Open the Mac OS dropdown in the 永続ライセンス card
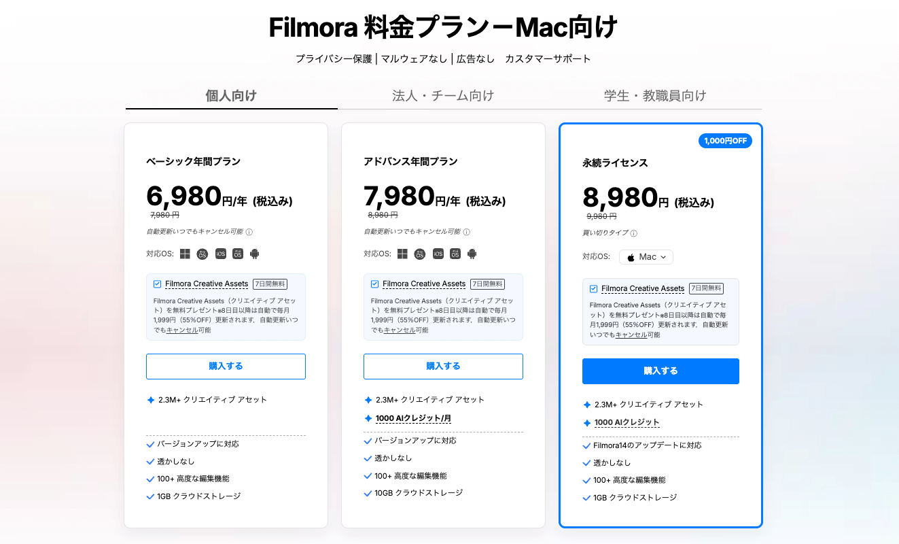899x544 pixels. click(x=646, y=257)
